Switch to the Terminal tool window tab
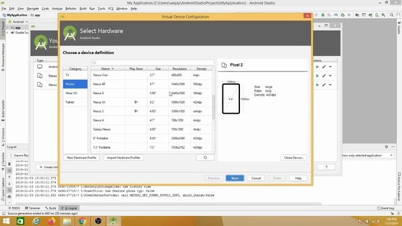 click(x=33, y=208)
